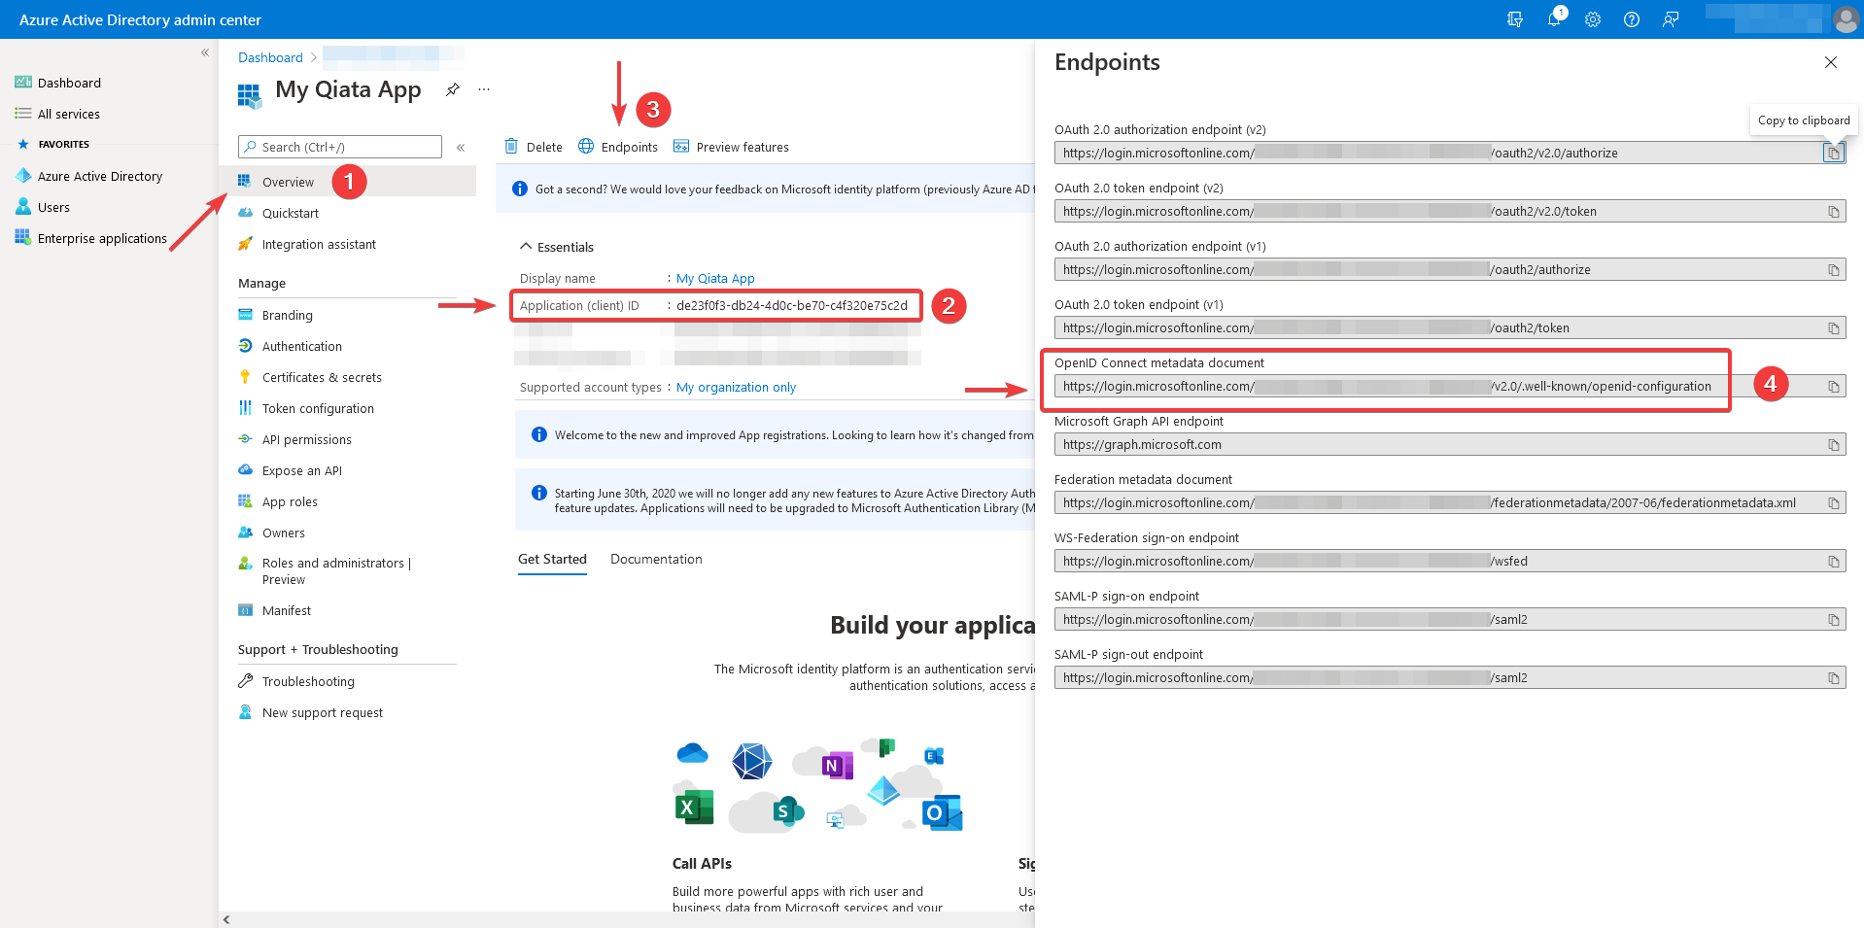Collapse the leftmost service sidebar
The height and width of the screenshot is (928, 1864).
[205, 52]
